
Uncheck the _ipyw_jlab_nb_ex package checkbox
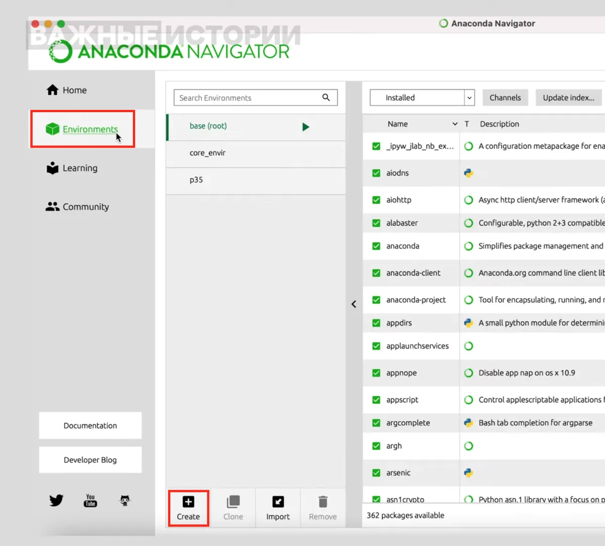(376, 146)
